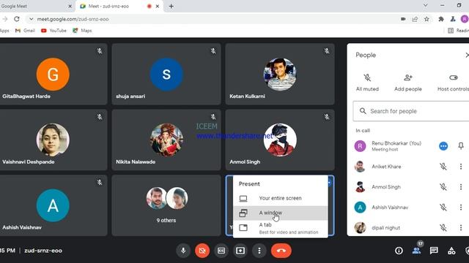Open more options three-dot menu in call bar

(259, 251)
